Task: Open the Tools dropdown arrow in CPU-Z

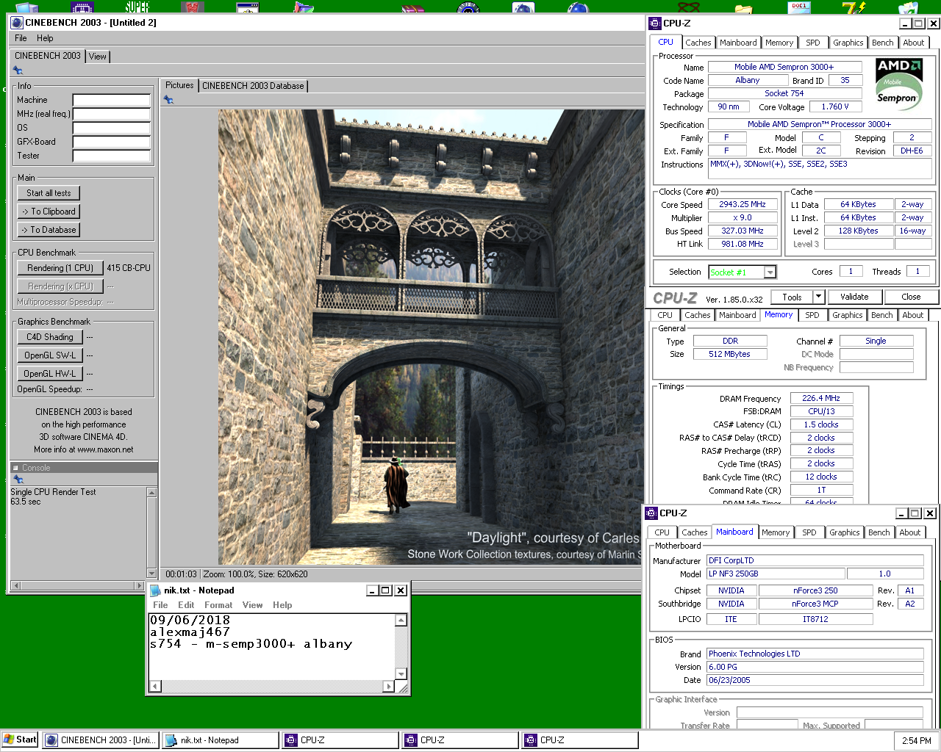Action: pyautogui.click(x=818, y=297)
